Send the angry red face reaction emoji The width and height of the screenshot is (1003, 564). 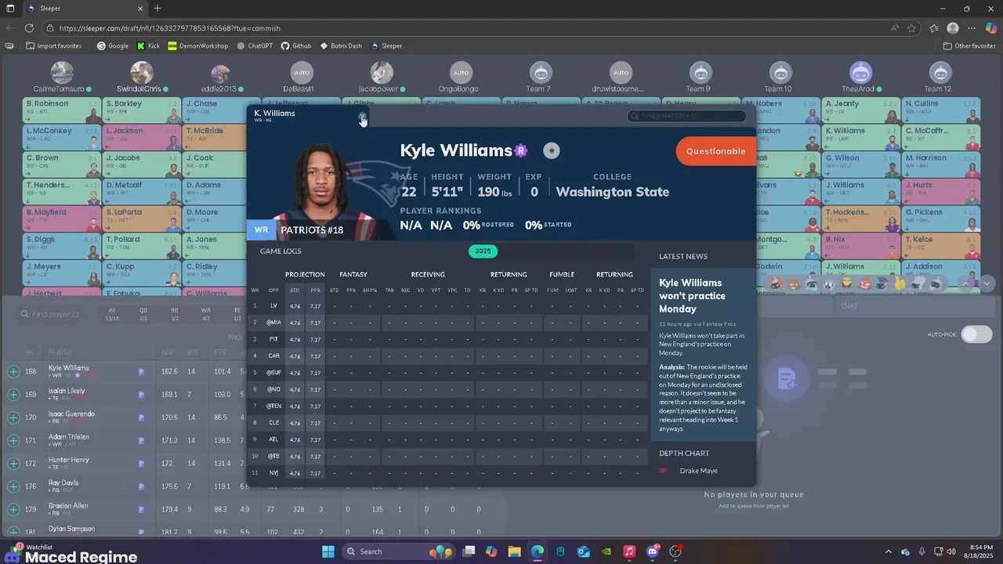[x=865, y=284]
